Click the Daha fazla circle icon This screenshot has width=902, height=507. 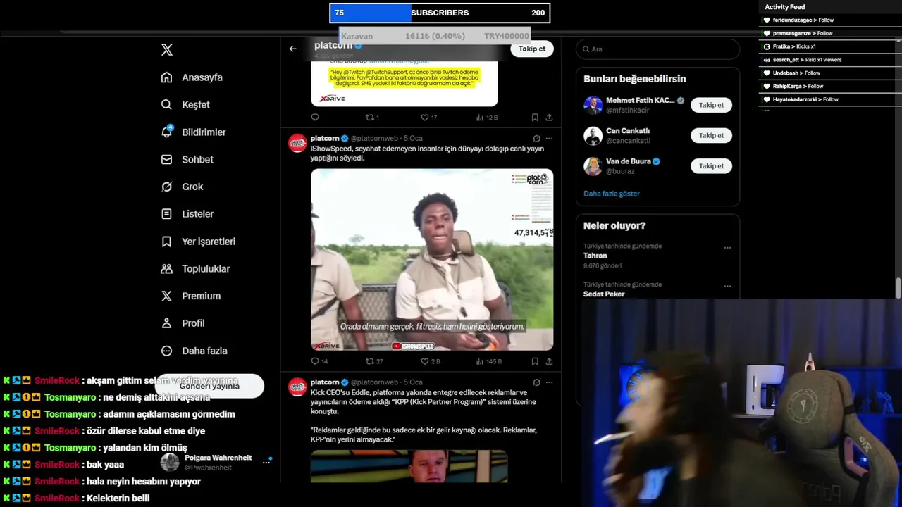tap(166, 351)
